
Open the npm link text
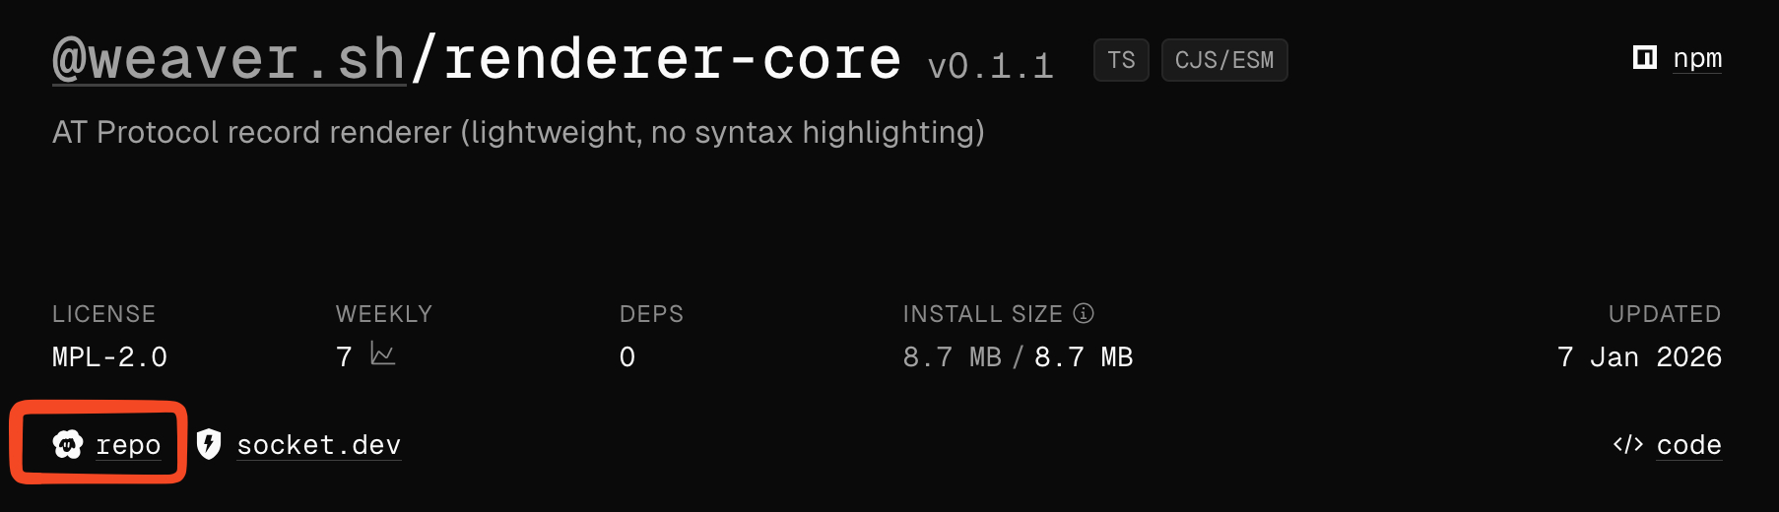pyautogui.click(x=1697, y=58)
